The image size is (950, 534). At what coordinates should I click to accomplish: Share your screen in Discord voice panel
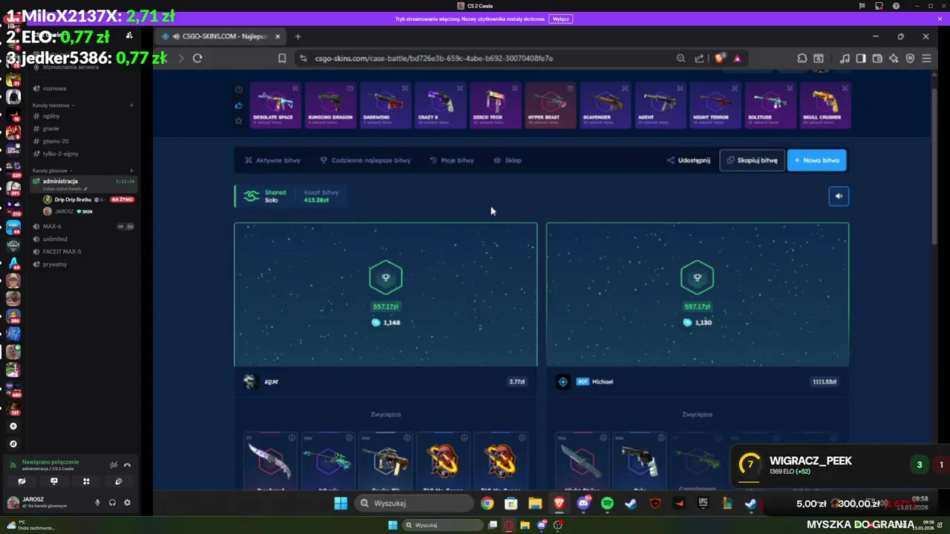click(x=53, y=481)
